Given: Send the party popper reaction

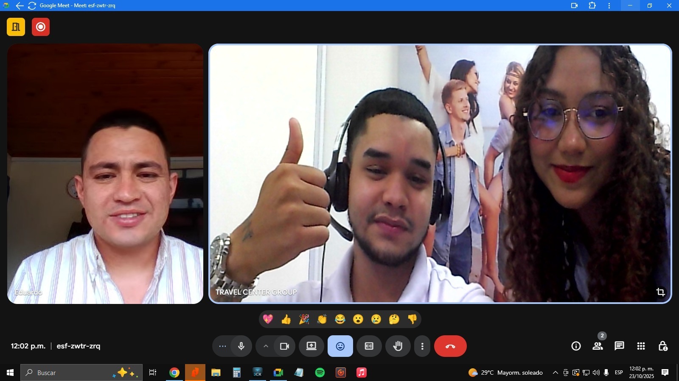Looking at the screenshot, I should (x=304, y=319).
